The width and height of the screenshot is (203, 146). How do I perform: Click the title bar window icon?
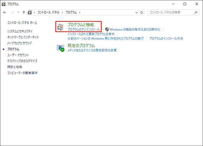(4, 4)
